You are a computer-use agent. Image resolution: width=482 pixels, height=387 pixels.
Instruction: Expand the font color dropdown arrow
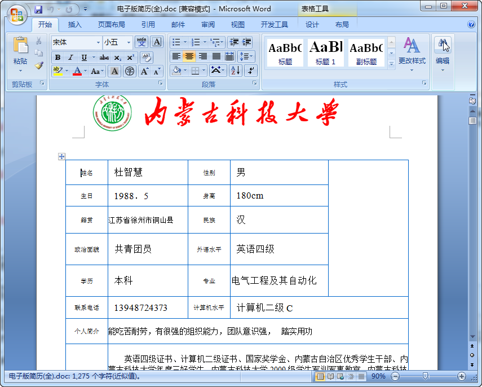[x=86, y=71]
